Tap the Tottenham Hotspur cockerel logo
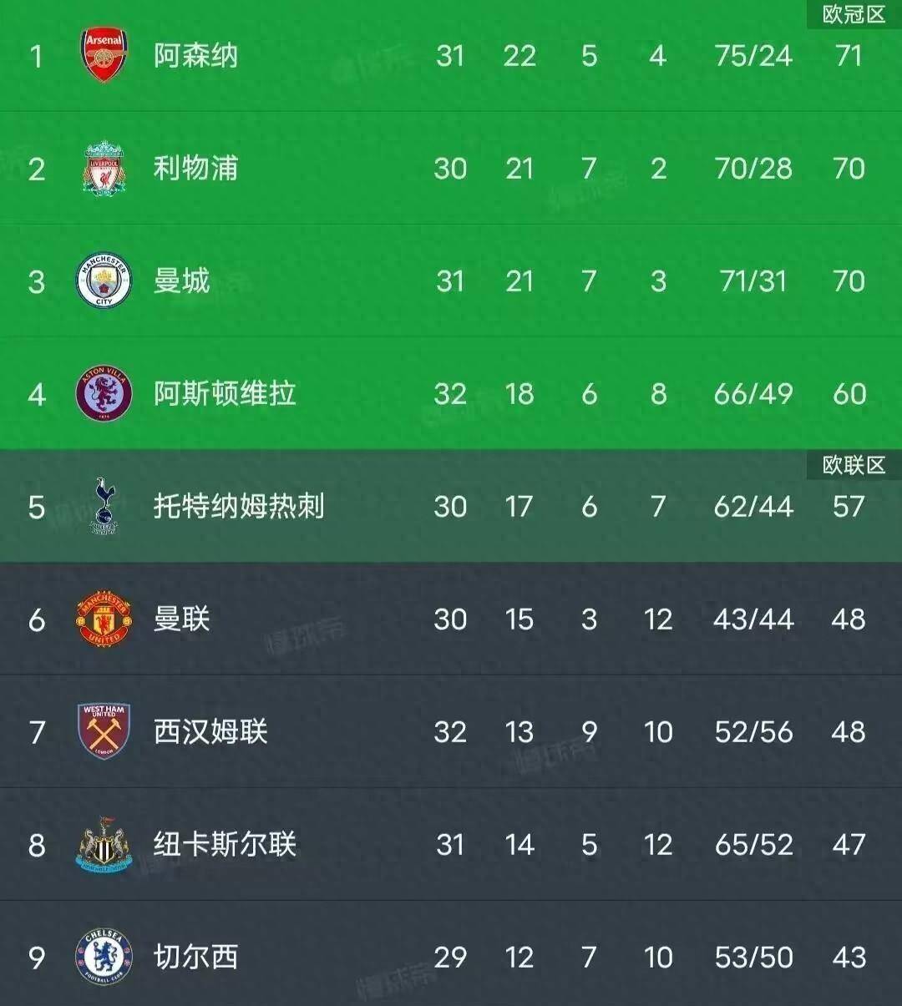 (104, 506)
